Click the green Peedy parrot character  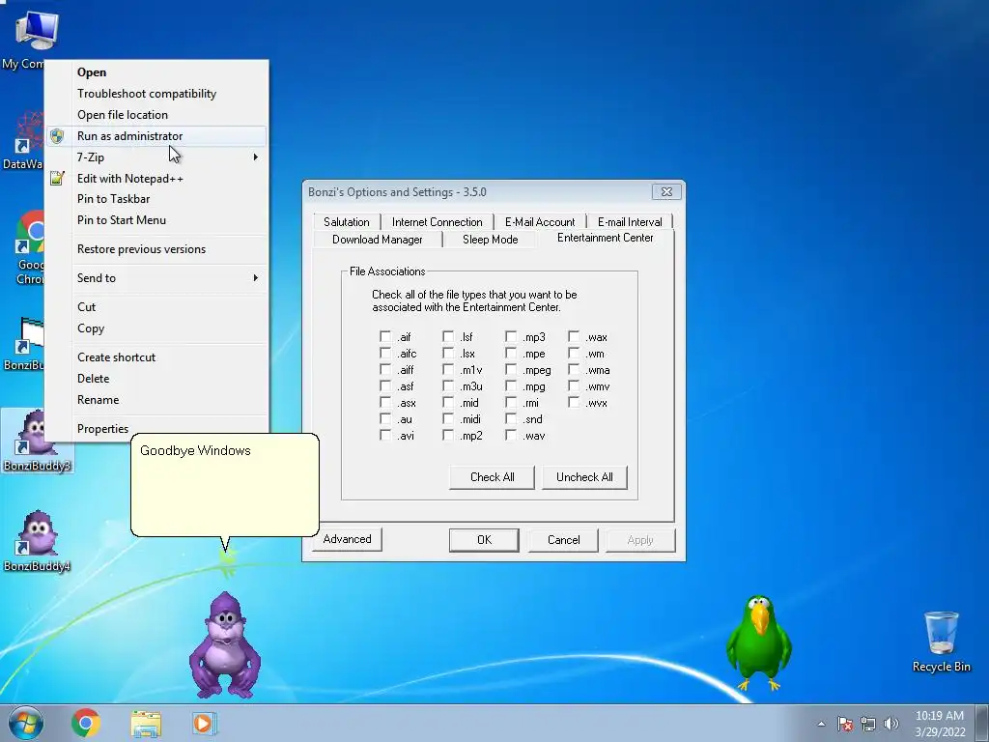759,642
